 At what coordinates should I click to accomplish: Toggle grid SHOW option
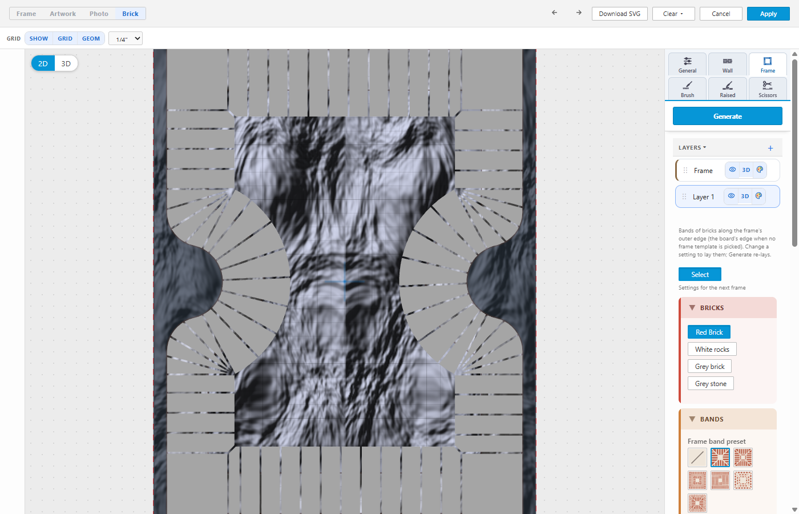pyautogui.click(x=39, y=38)
